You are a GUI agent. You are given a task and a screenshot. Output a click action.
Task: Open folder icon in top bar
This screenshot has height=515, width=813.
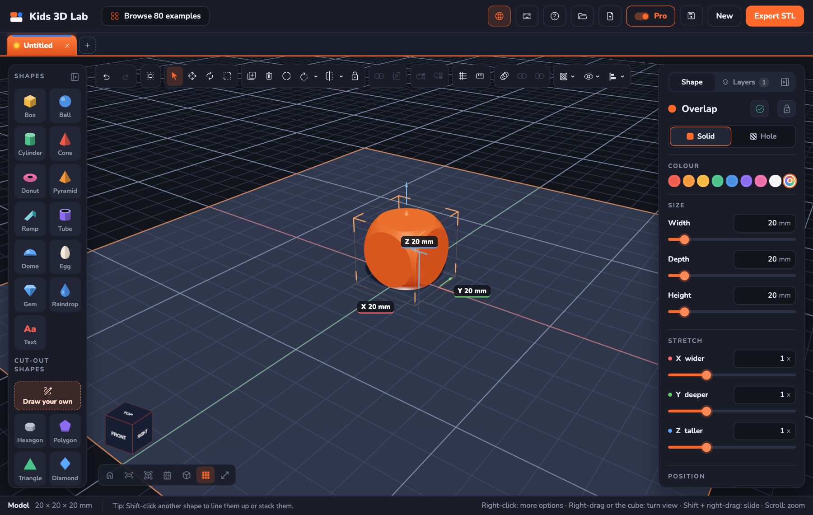tap(583, 16)
